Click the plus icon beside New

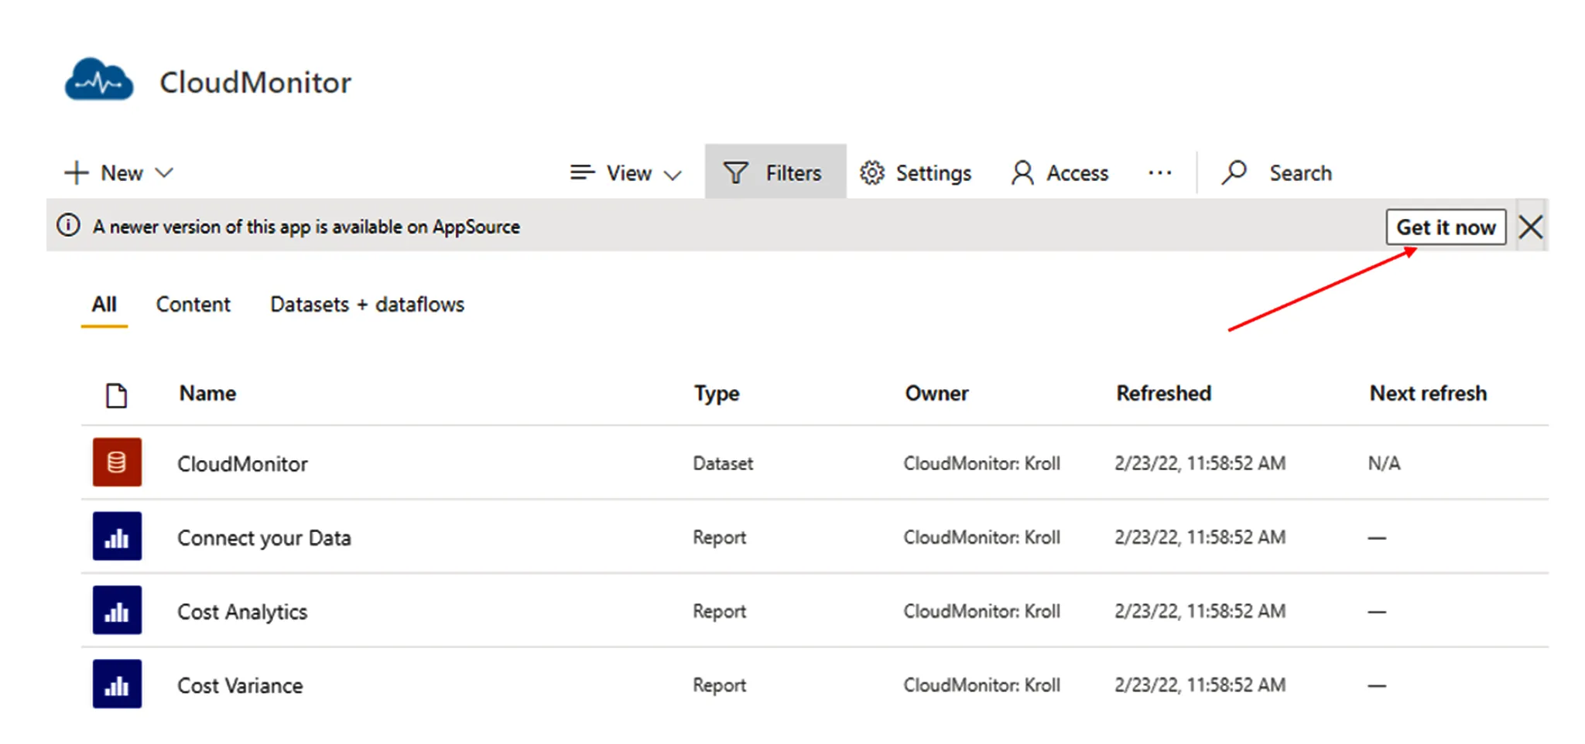(x=76, y=172)
